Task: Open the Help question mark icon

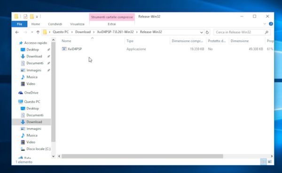Action: point(271,24)
